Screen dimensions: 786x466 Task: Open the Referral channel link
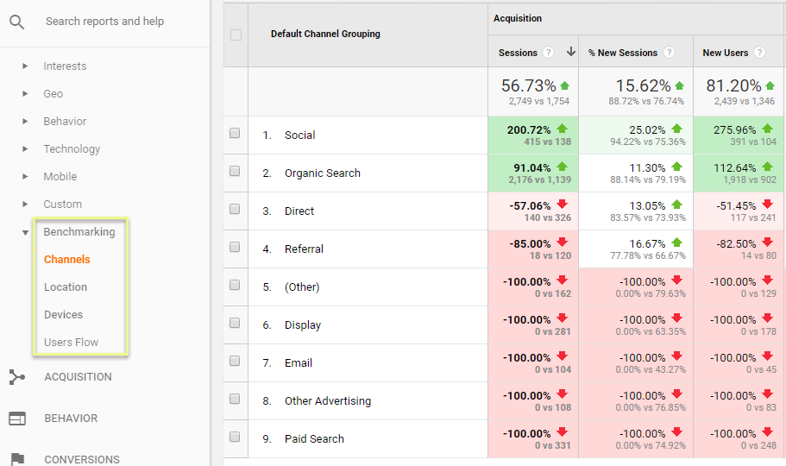pos(304,249)
